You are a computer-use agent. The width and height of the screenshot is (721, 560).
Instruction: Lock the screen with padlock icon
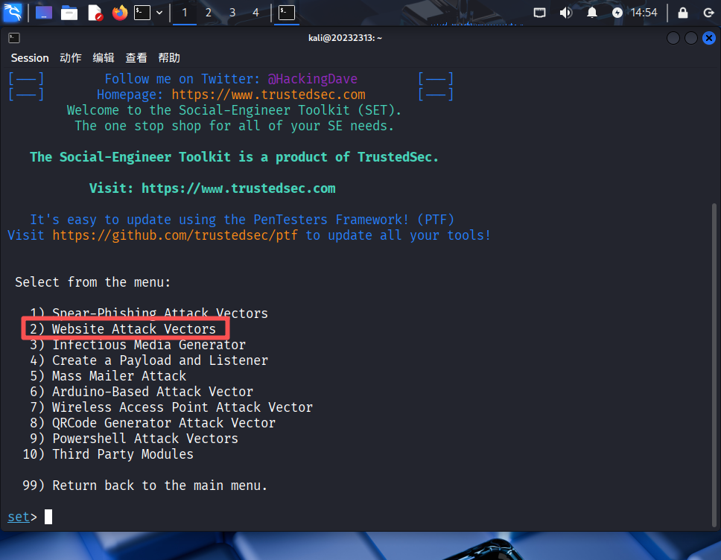tap(683, 13)
